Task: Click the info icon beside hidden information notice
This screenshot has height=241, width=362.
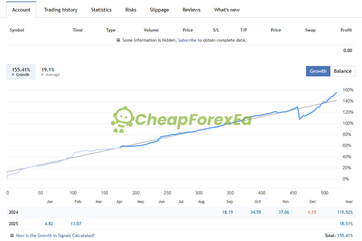Action: tap(118, 40)
